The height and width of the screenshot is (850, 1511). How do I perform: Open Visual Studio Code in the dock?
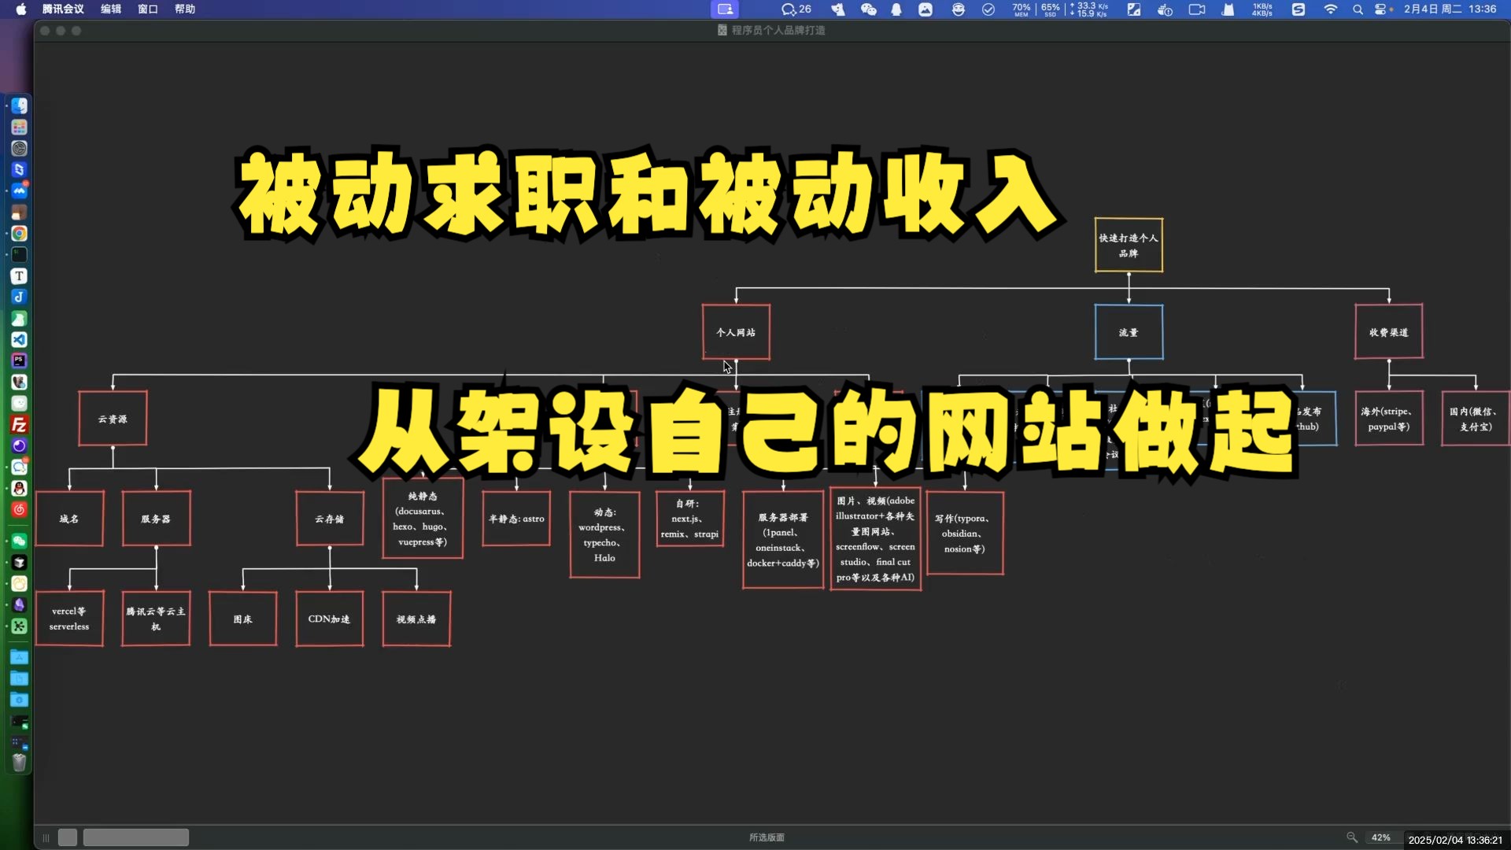click(x=20, y=340)
